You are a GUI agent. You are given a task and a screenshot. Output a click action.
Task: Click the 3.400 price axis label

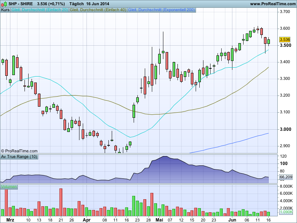pos(285,62)
